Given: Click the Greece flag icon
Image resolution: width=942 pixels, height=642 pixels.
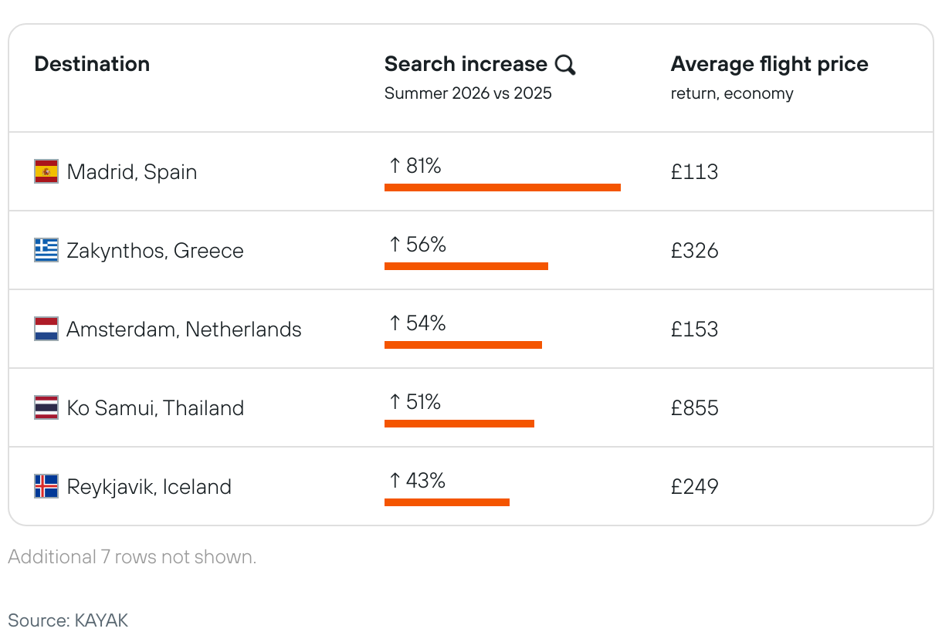Looking at the screenshot, I should 46,250.
